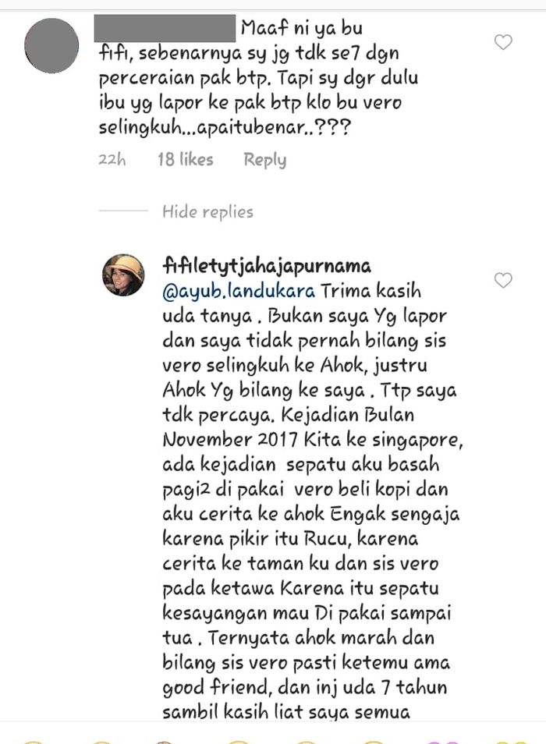Open the grey avatar of the first commenter
Image resolution: width=546 pixels, height=744 pixels.
click(51, 45)
